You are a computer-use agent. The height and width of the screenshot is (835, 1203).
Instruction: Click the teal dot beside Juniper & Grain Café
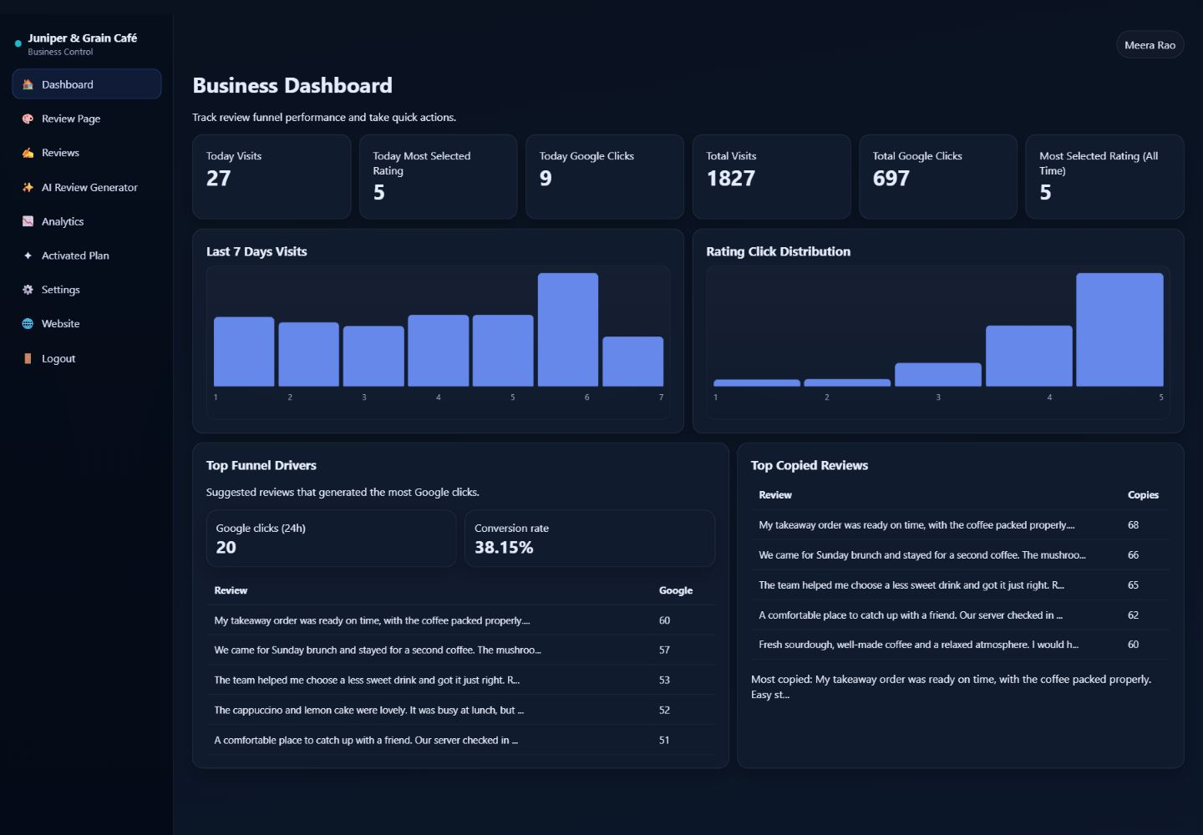pyautogui.click(x=18, y=43)
